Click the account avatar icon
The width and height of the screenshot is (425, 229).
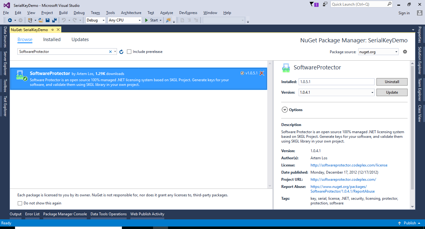coord(420,13)
